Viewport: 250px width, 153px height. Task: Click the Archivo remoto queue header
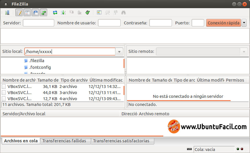pos(154,114)
